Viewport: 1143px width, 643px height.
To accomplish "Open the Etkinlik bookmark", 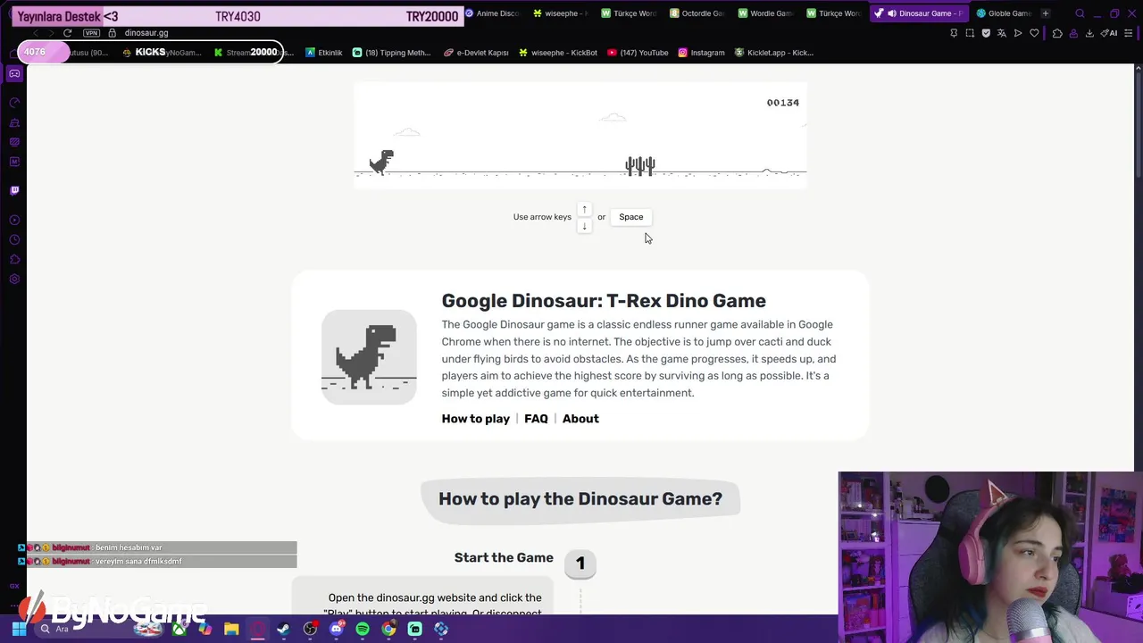I will pyautogui.click(x=323, y=53).
